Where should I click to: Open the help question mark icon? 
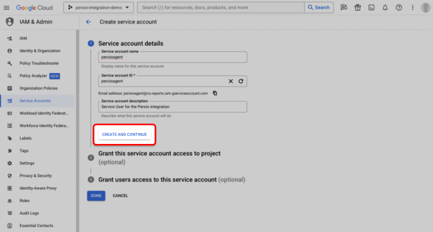coord(399,8)
